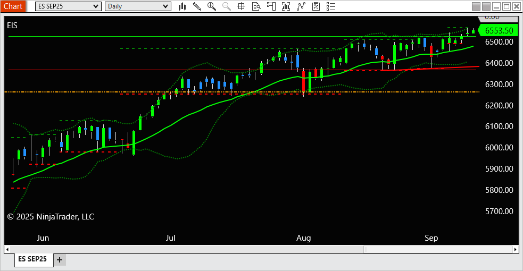Activate the zoom in magnifier
Viewport: 523px width, 271px height.
point(211,6)
